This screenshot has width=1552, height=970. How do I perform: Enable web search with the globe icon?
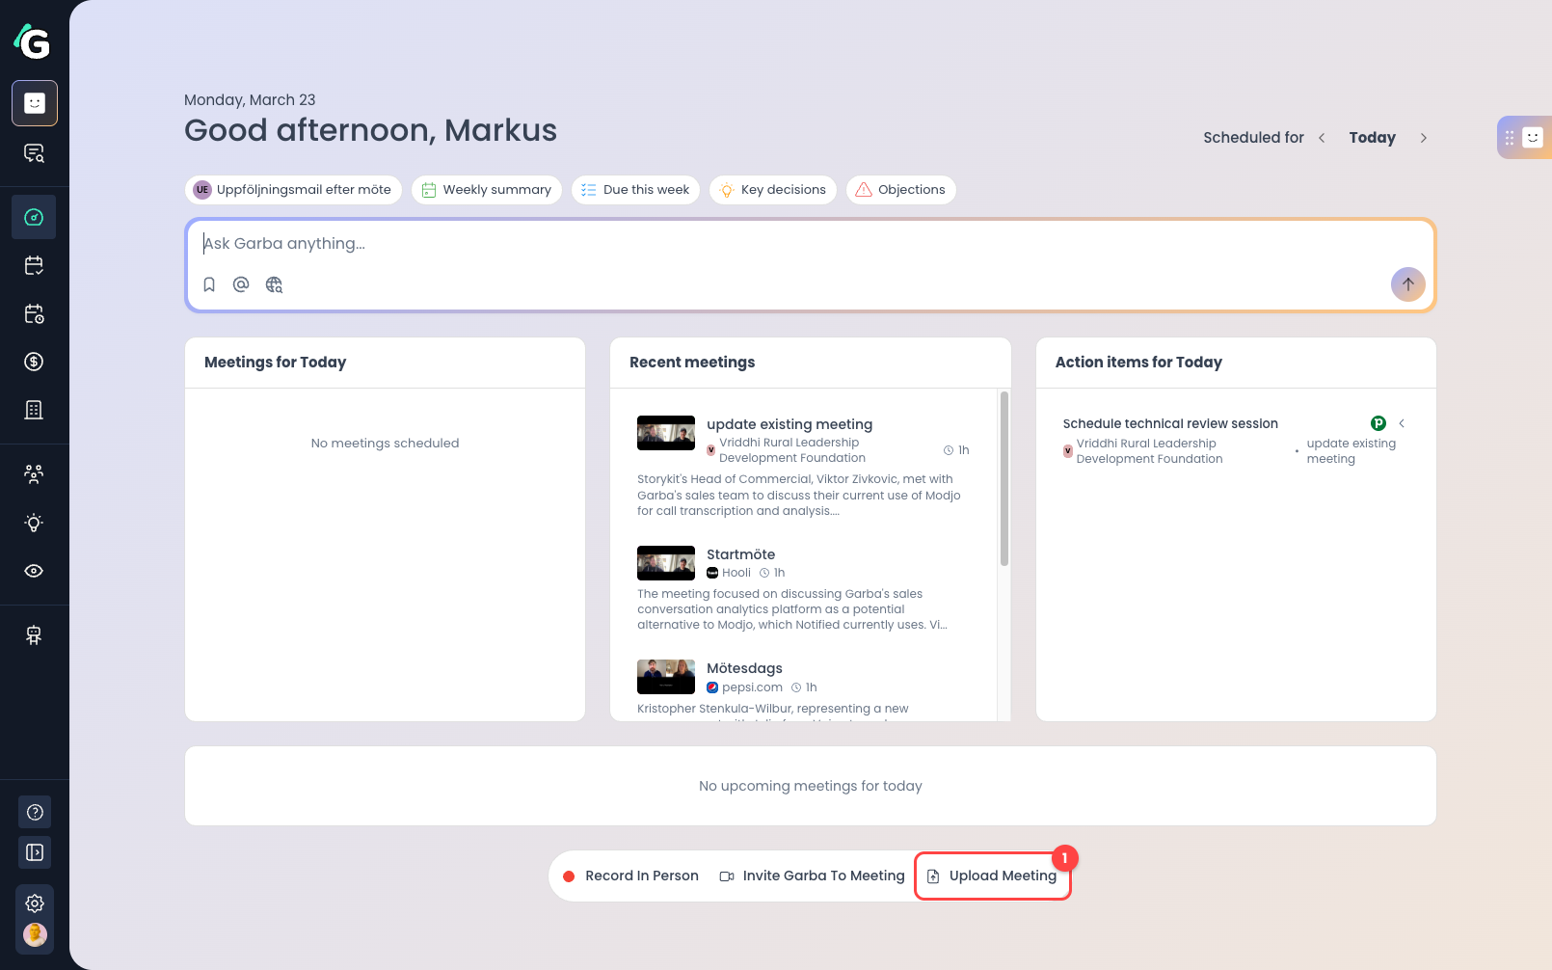pyautogui.click(x=273, y=284)
